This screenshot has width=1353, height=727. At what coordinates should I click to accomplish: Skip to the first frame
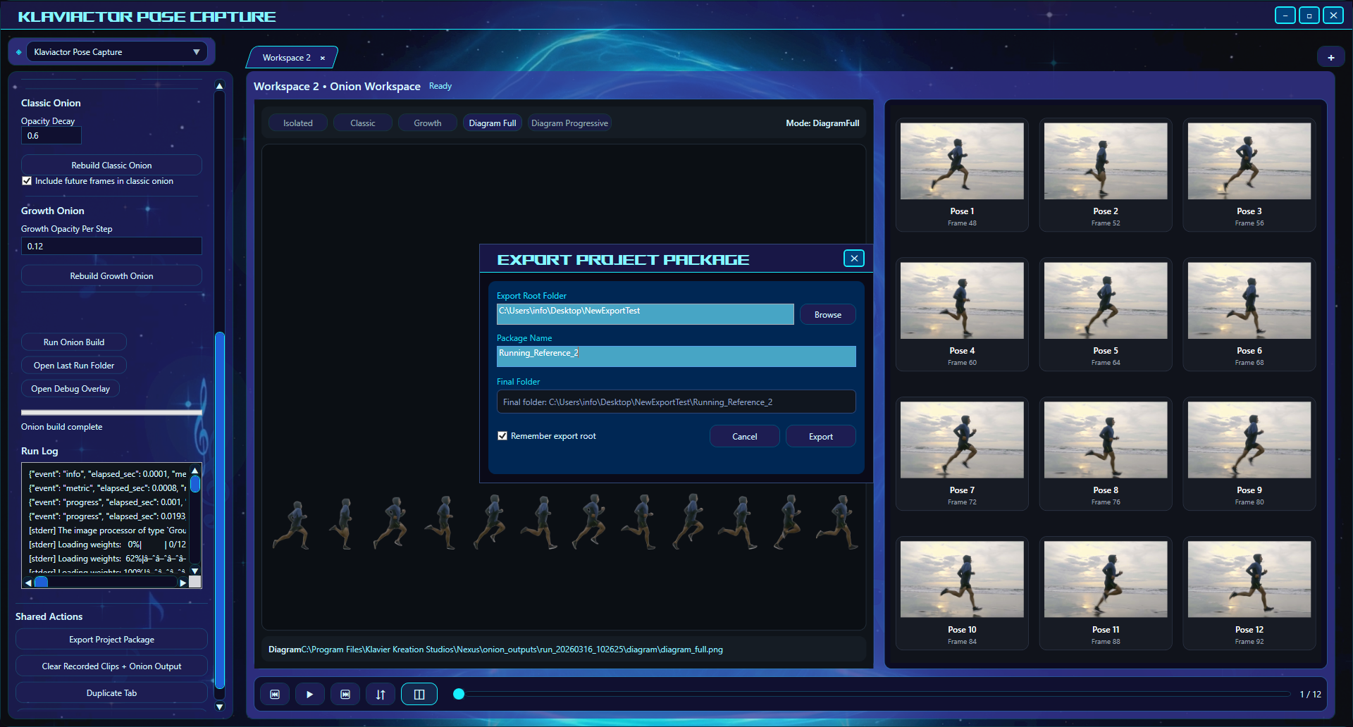tap(275, 694)
